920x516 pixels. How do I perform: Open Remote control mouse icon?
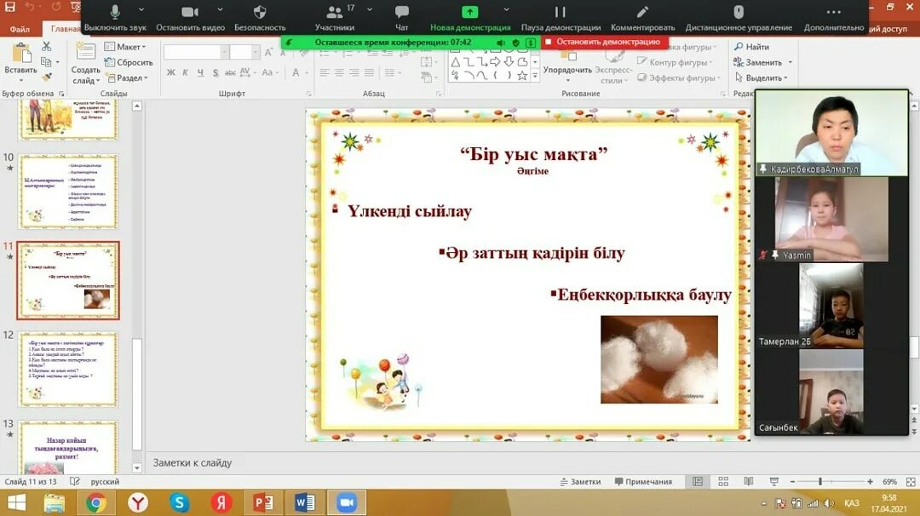pyautogui.click(x=739, y=12)
